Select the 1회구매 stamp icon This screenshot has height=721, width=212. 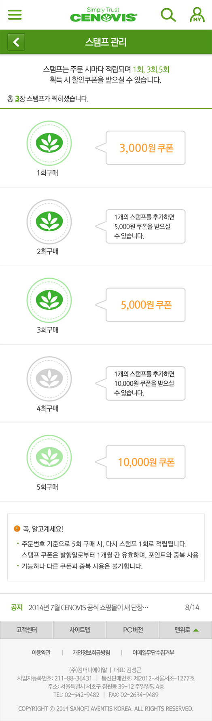49,143
